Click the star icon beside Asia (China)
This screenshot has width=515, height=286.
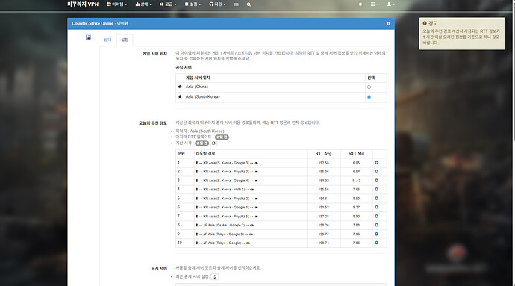point(180,87)
